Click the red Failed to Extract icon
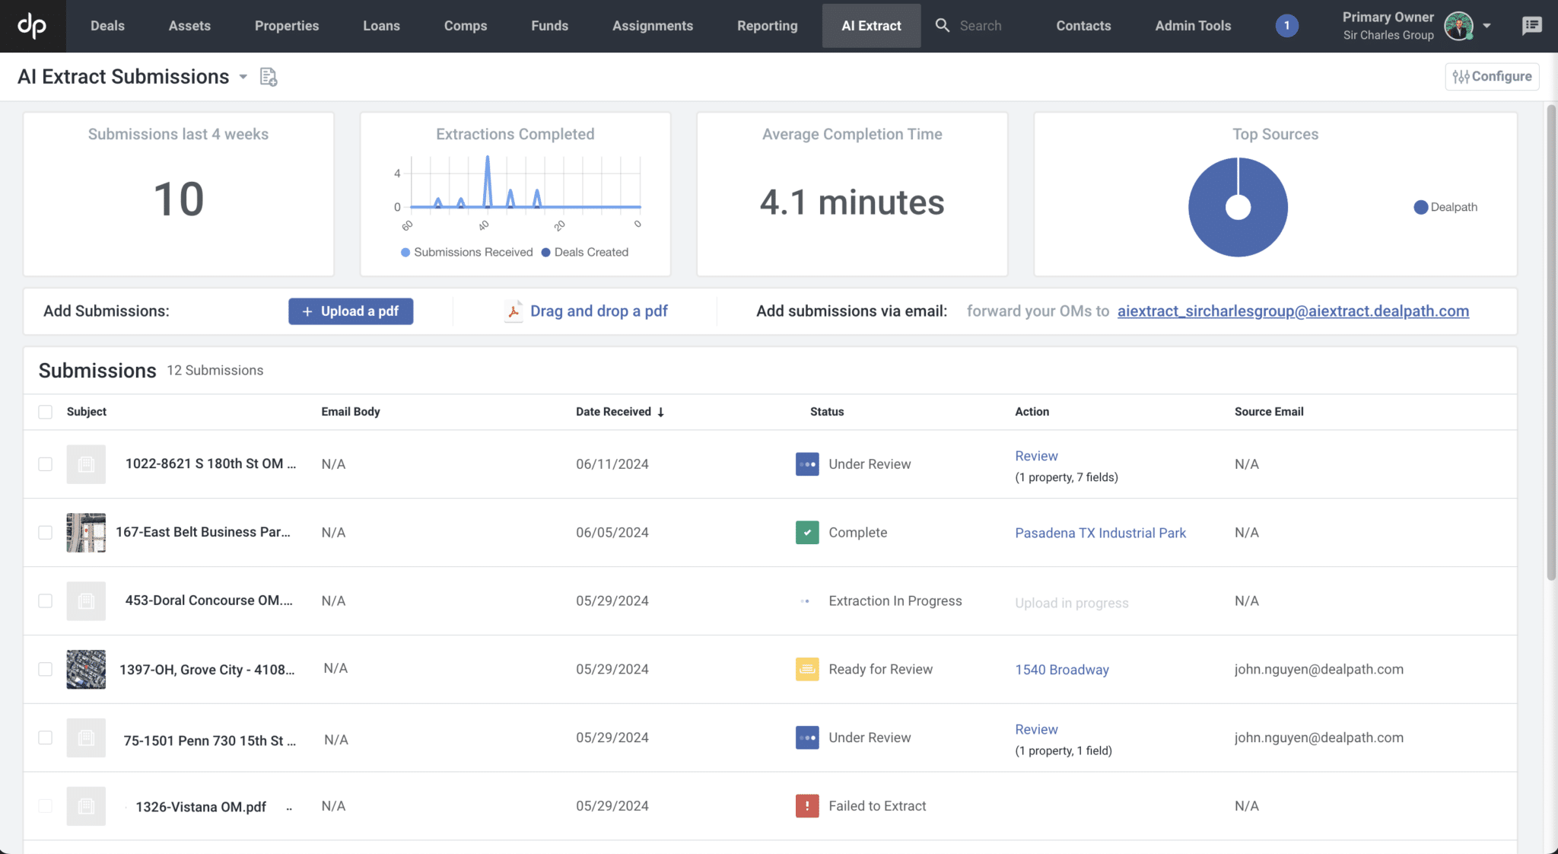 click(807, 806)
